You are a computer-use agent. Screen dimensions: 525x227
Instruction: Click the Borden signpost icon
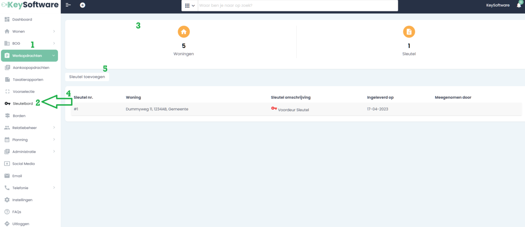[x=7, y=116]
